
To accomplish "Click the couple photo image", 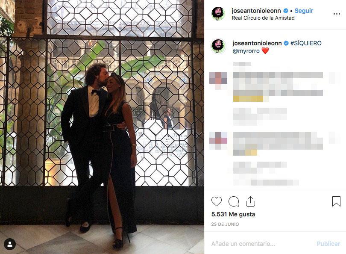I will [102, 127].
